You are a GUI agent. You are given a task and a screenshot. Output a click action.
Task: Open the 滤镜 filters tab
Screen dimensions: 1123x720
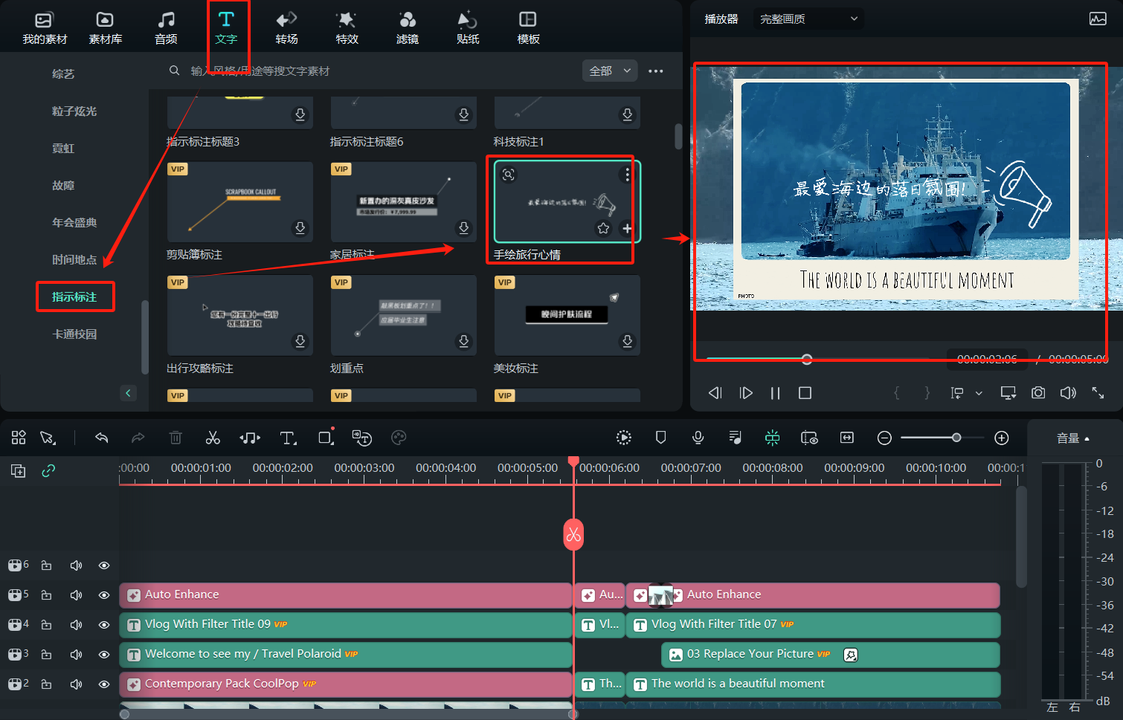[x=407, y=27]
